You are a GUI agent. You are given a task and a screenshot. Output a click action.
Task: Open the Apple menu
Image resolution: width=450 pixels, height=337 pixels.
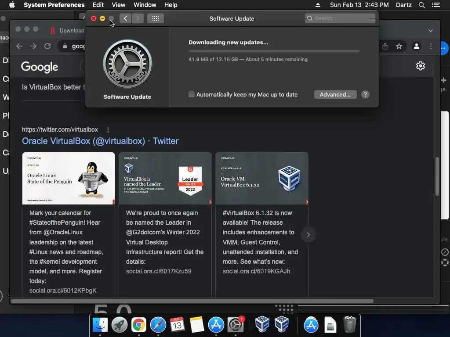click(12, 5)
